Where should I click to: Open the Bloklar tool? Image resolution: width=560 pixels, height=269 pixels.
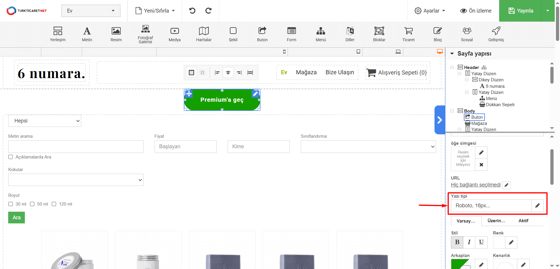click(379, 34)
